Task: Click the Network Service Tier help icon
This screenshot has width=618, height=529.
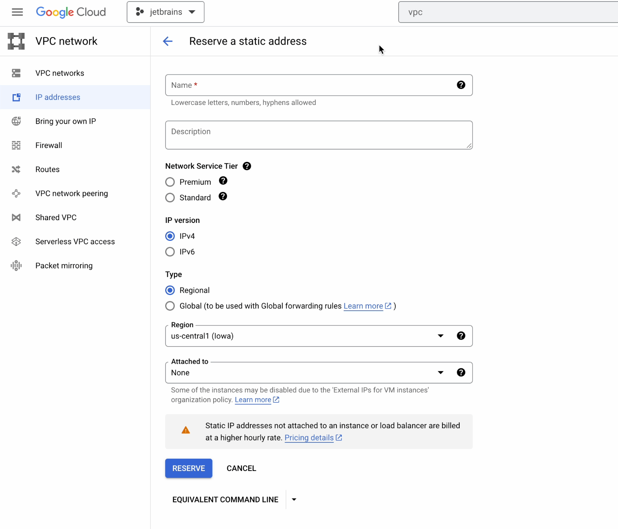Action: click(247, 166)
